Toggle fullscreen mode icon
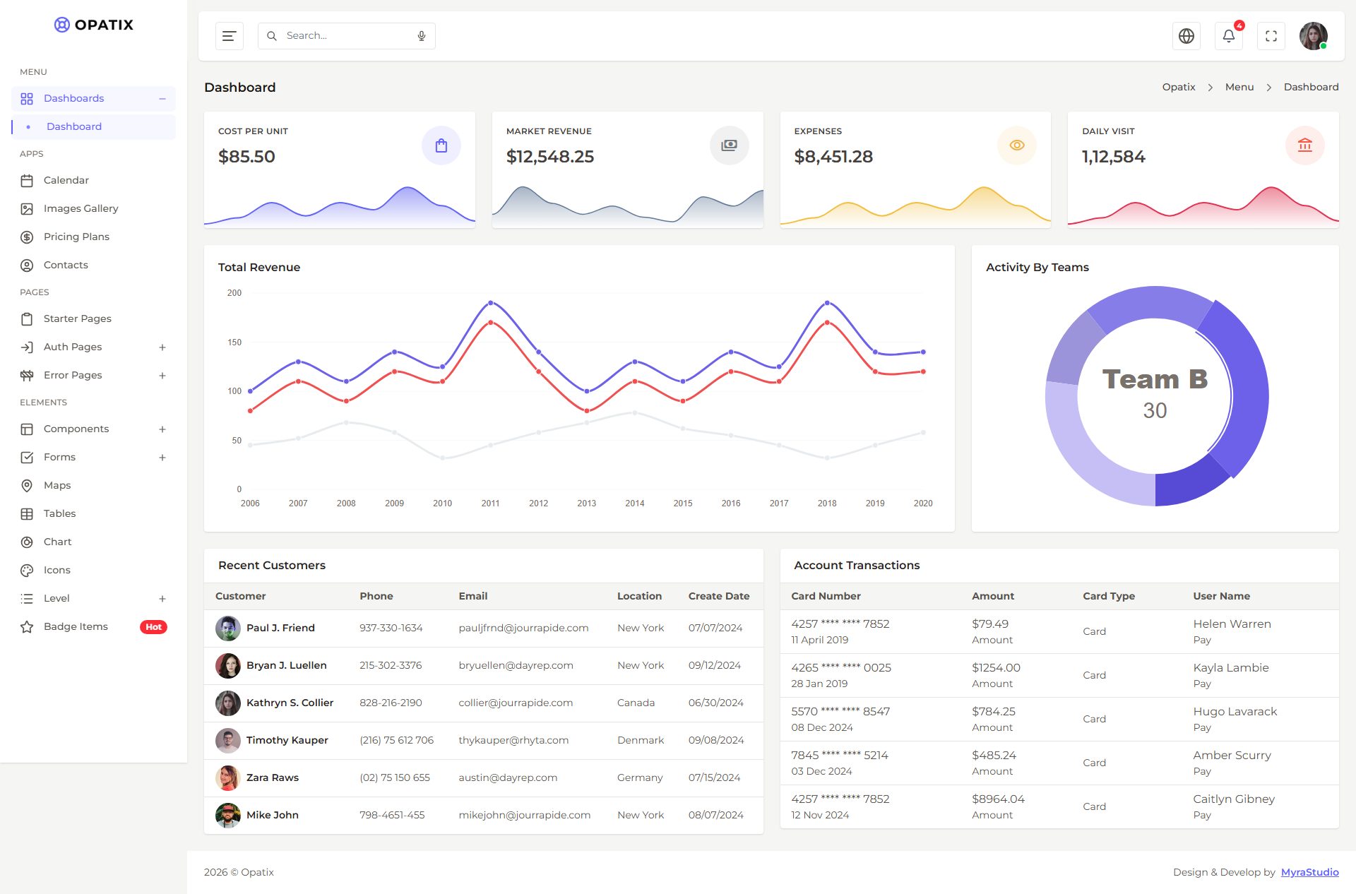This screenshot has width=1356, height=894. click(1271, 36)
